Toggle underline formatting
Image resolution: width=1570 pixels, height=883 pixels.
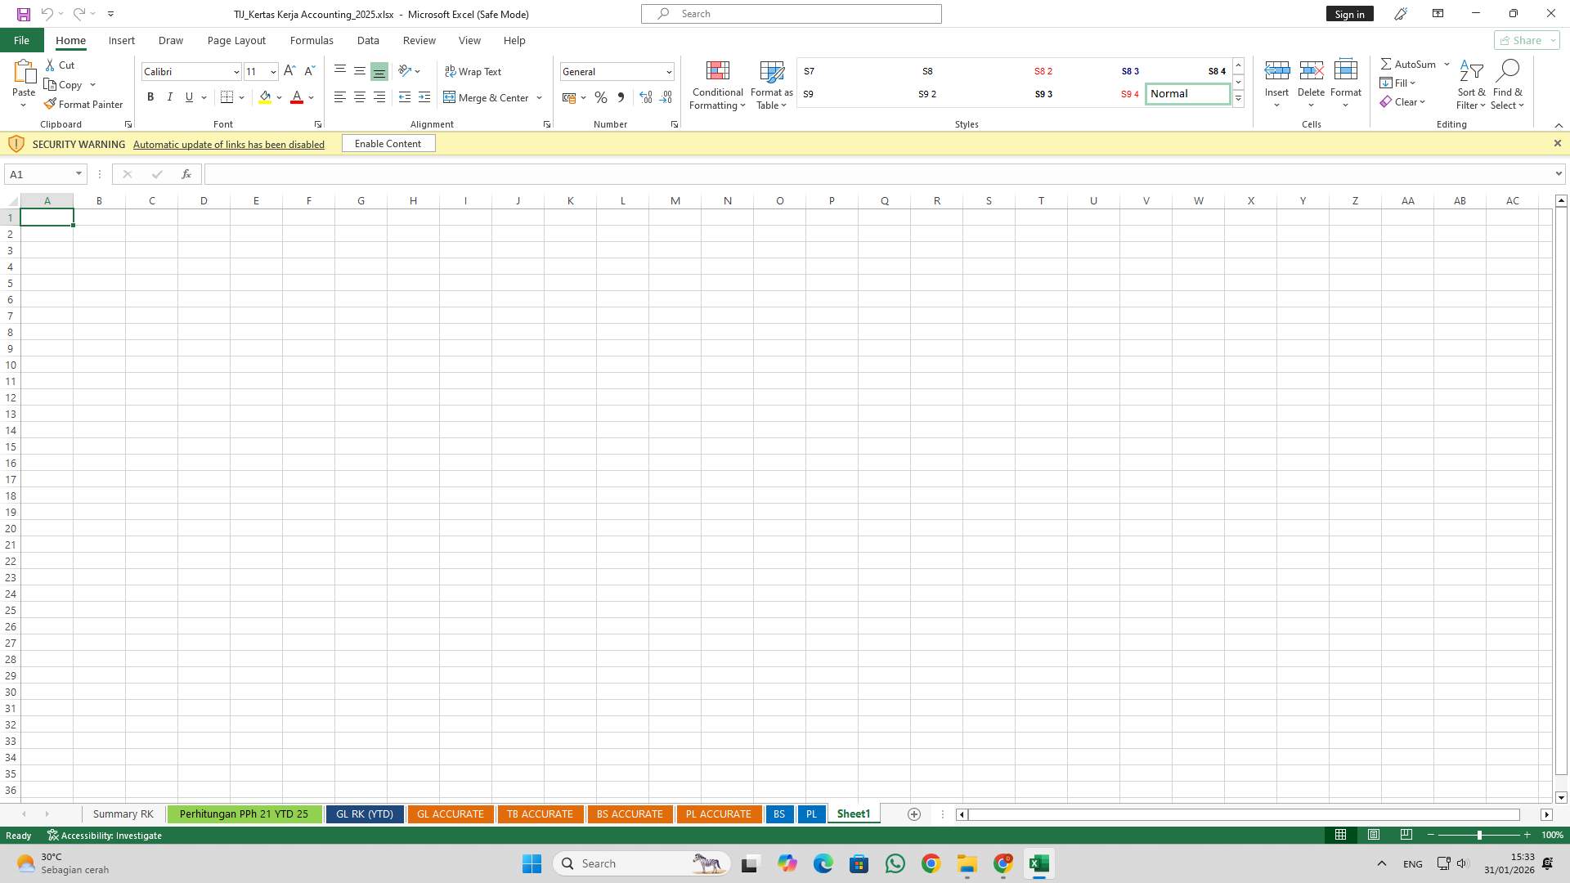click(x=189, y=96)
